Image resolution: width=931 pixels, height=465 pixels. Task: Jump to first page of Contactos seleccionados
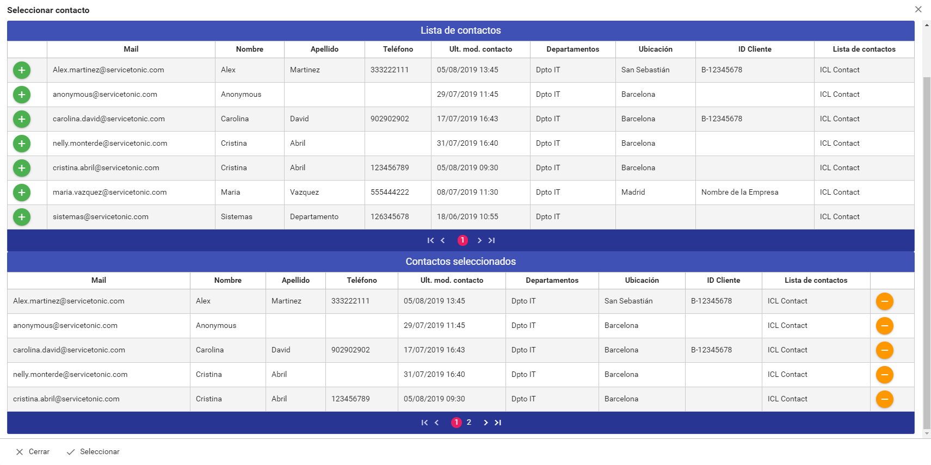(x=424, y=423)
